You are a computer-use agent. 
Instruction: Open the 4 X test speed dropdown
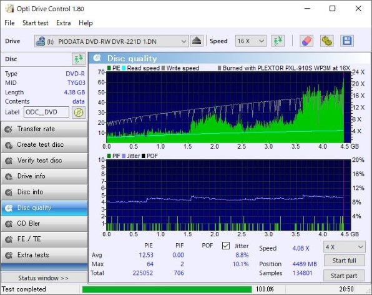point(344,247)
